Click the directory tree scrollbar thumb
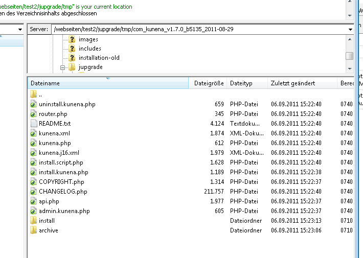Viewport: 363px width, 258px height. point(350,56)
